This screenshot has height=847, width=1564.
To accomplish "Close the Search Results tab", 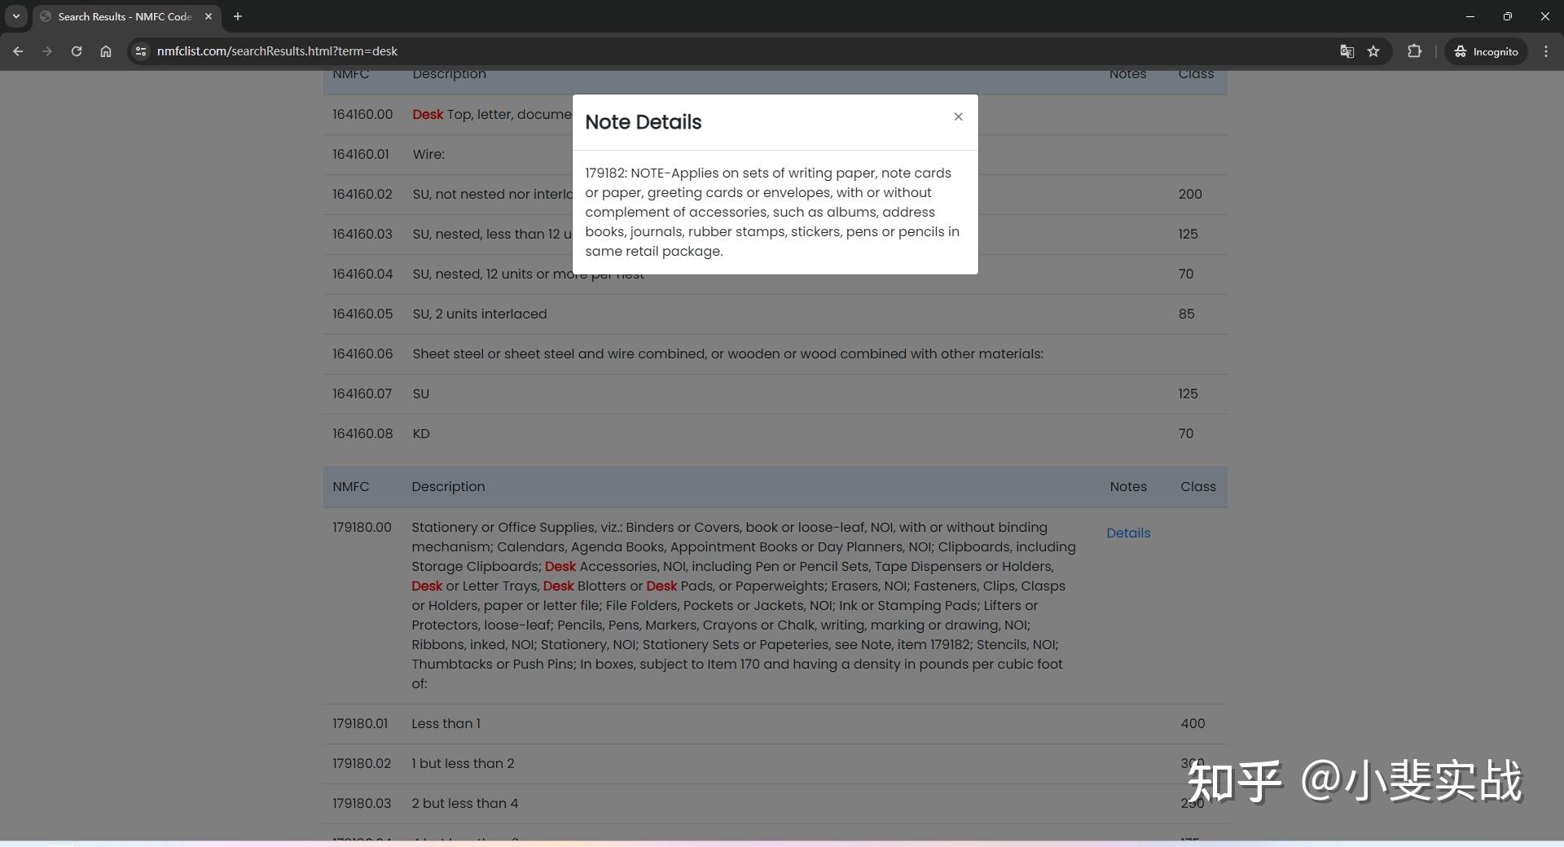I will tap(209, 16).
